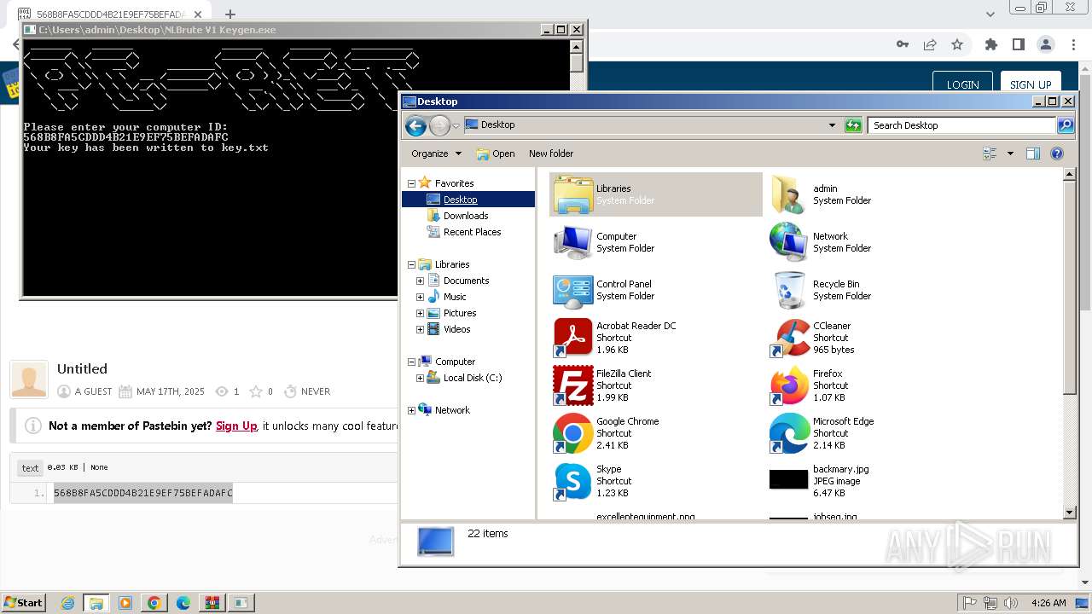1092x614 pixels.
Task: Open Chrome extensions puzzle icon
Action: pos(990,44)
